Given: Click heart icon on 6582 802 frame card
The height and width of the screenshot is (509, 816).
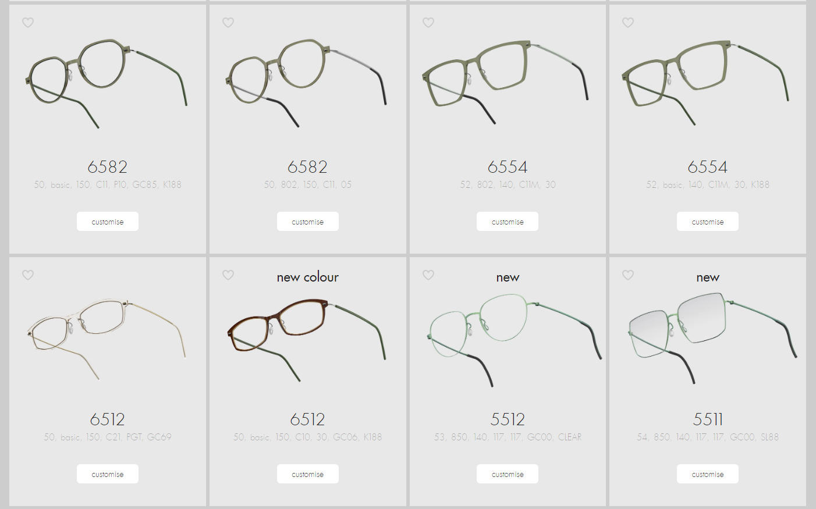Looking at the screenshot, I should [x=228, y=23].
